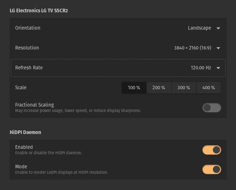Image resolution: width=236 pixels, height=190 pixels.
Task: Click the Refresh Rate dropdown arrow icon
Action: (x=218, y=68)
